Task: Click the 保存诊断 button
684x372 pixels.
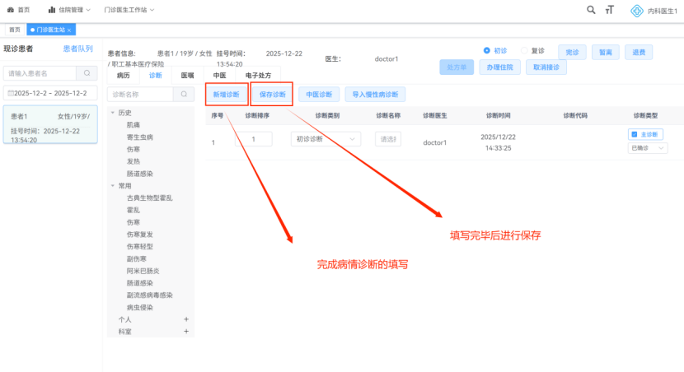Action: point(272,95)
